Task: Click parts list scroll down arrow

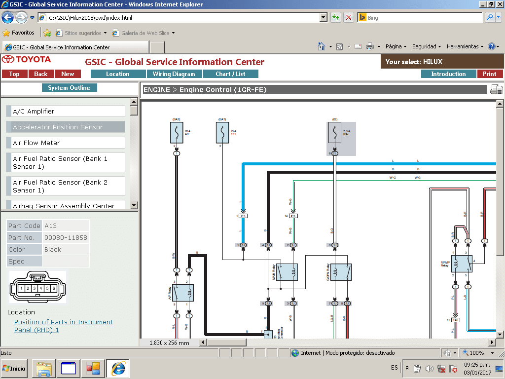Action: [x=134, y=205]
